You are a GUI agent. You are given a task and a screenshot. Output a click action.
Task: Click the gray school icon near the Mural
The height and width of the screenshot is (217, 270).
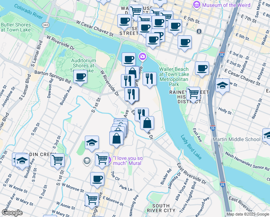click(x=86, y=161)
